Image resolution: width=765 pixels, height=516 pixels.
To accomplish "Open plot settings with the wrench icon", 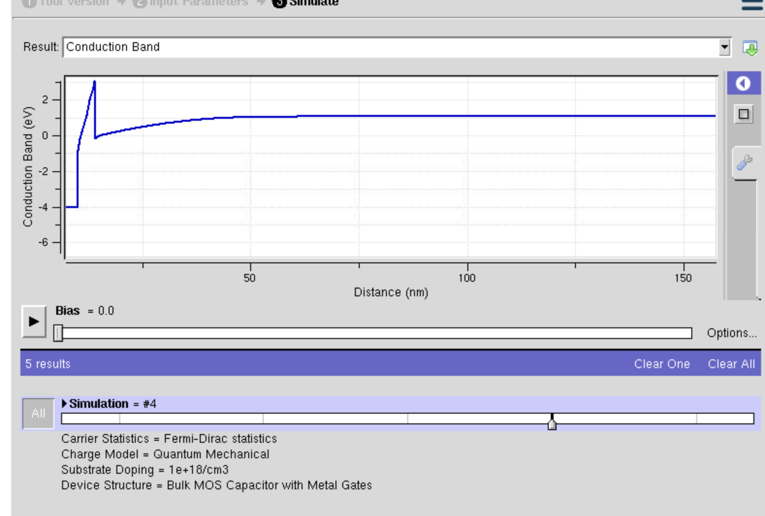I will coord(744,162).
